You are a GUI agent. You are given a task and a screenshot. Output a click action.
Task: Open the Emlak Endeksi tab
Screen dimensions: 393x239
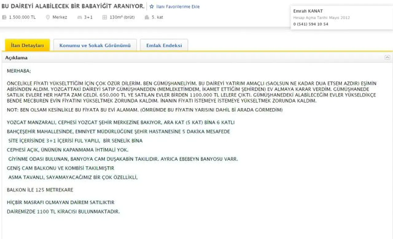click(x=164, y=46)
